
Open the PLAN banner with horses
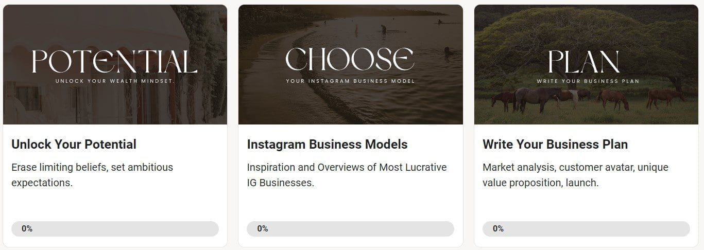point(586,64)
